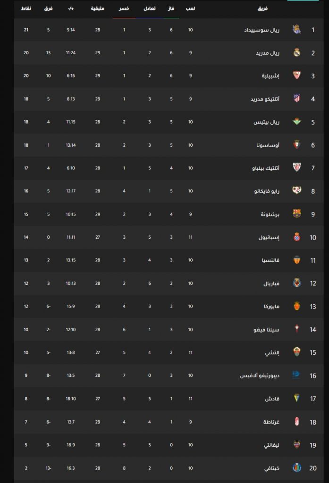Select the Atlético Madrid crest icon
The height and width of the screenshot is (483, 329).
click(296, 99)
